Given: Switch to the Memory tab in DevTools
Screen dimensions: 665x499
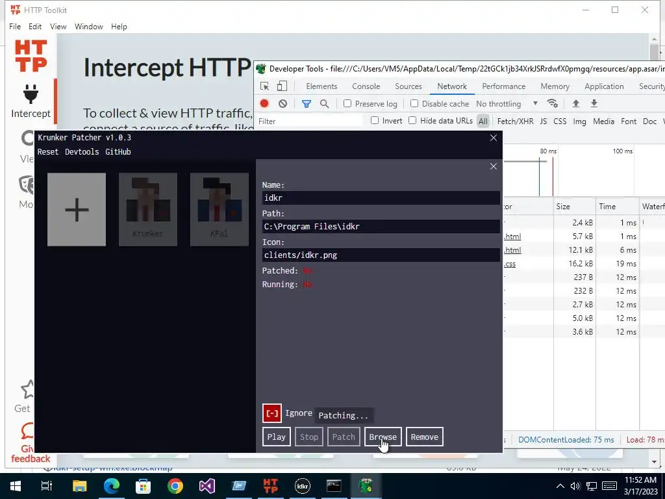Looking at the screenshot, I should [x=555, y=86].
